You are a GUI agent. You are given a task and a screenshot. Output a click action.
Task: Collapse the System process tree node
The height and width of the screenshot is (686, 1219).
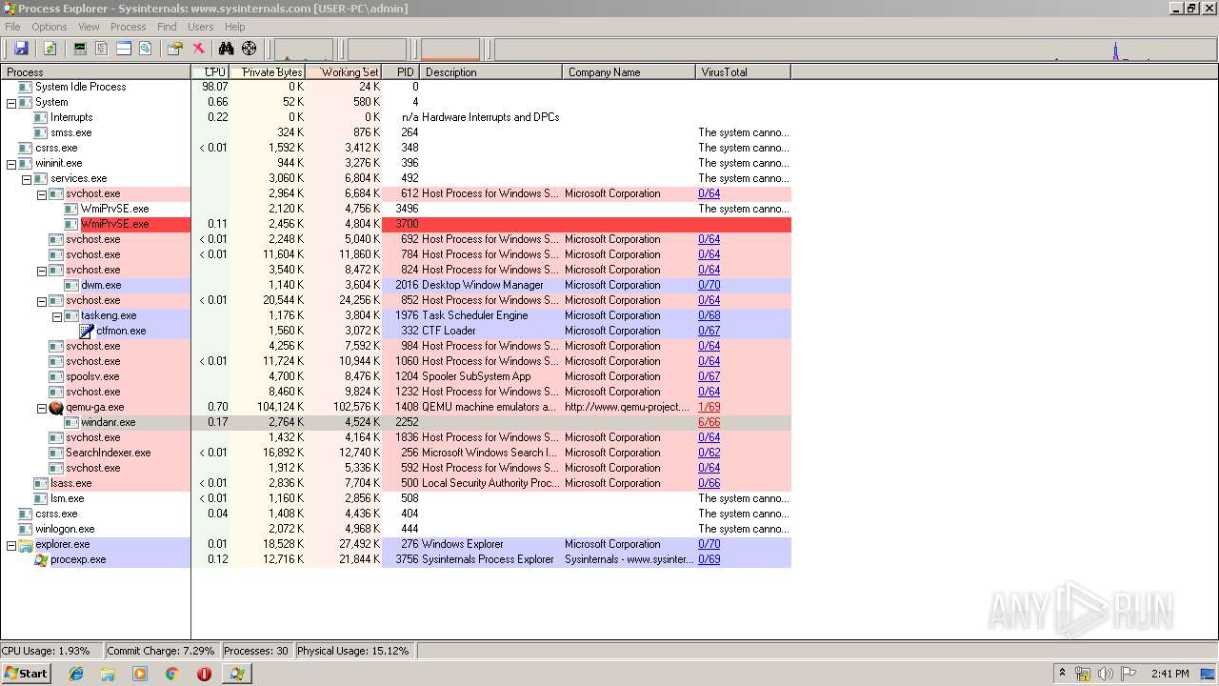coord(11,102)
